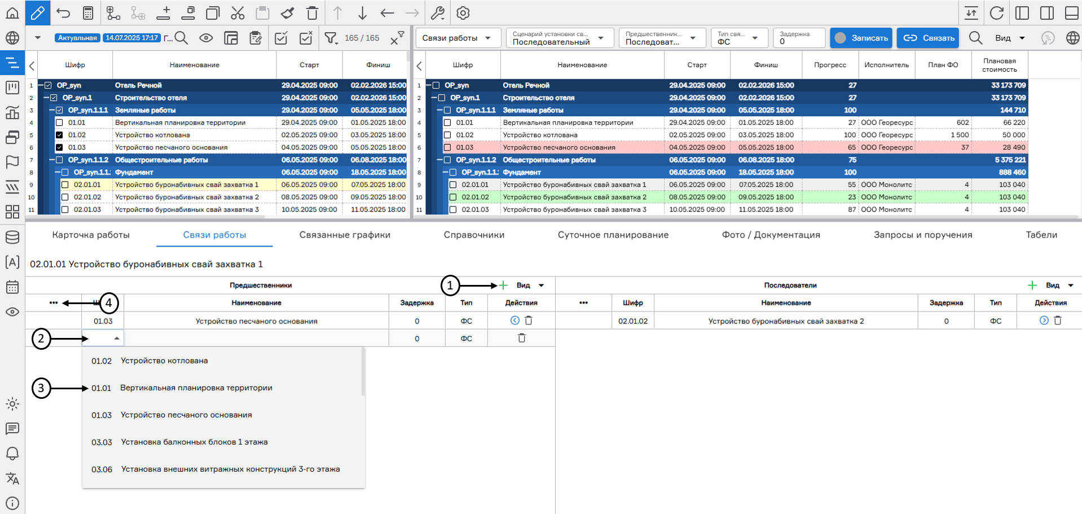Click the trash delete icon in top toolbar
This screenshot has width=1082, height=514.
(x=312, y=13)
